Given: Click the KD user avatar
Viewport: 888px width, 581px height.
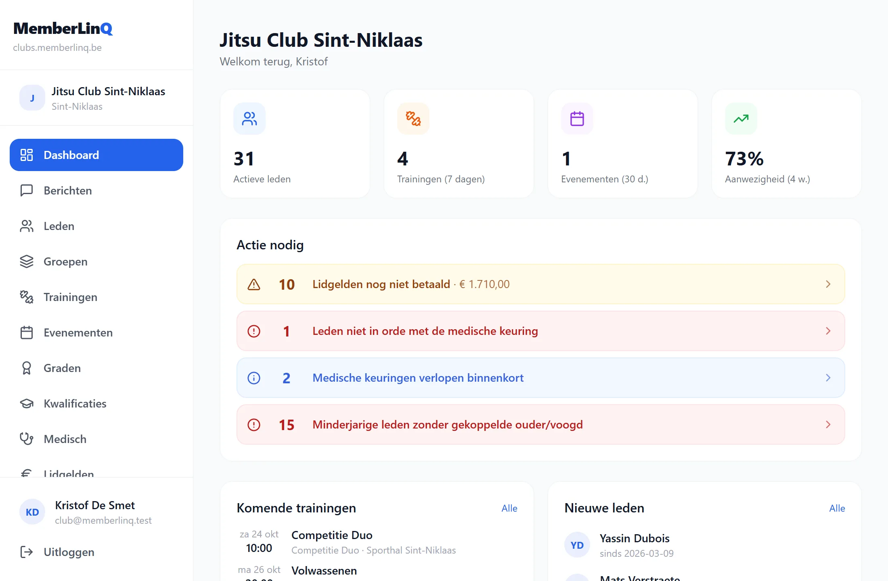Looking at the screenshot, I should click(32, 512).
